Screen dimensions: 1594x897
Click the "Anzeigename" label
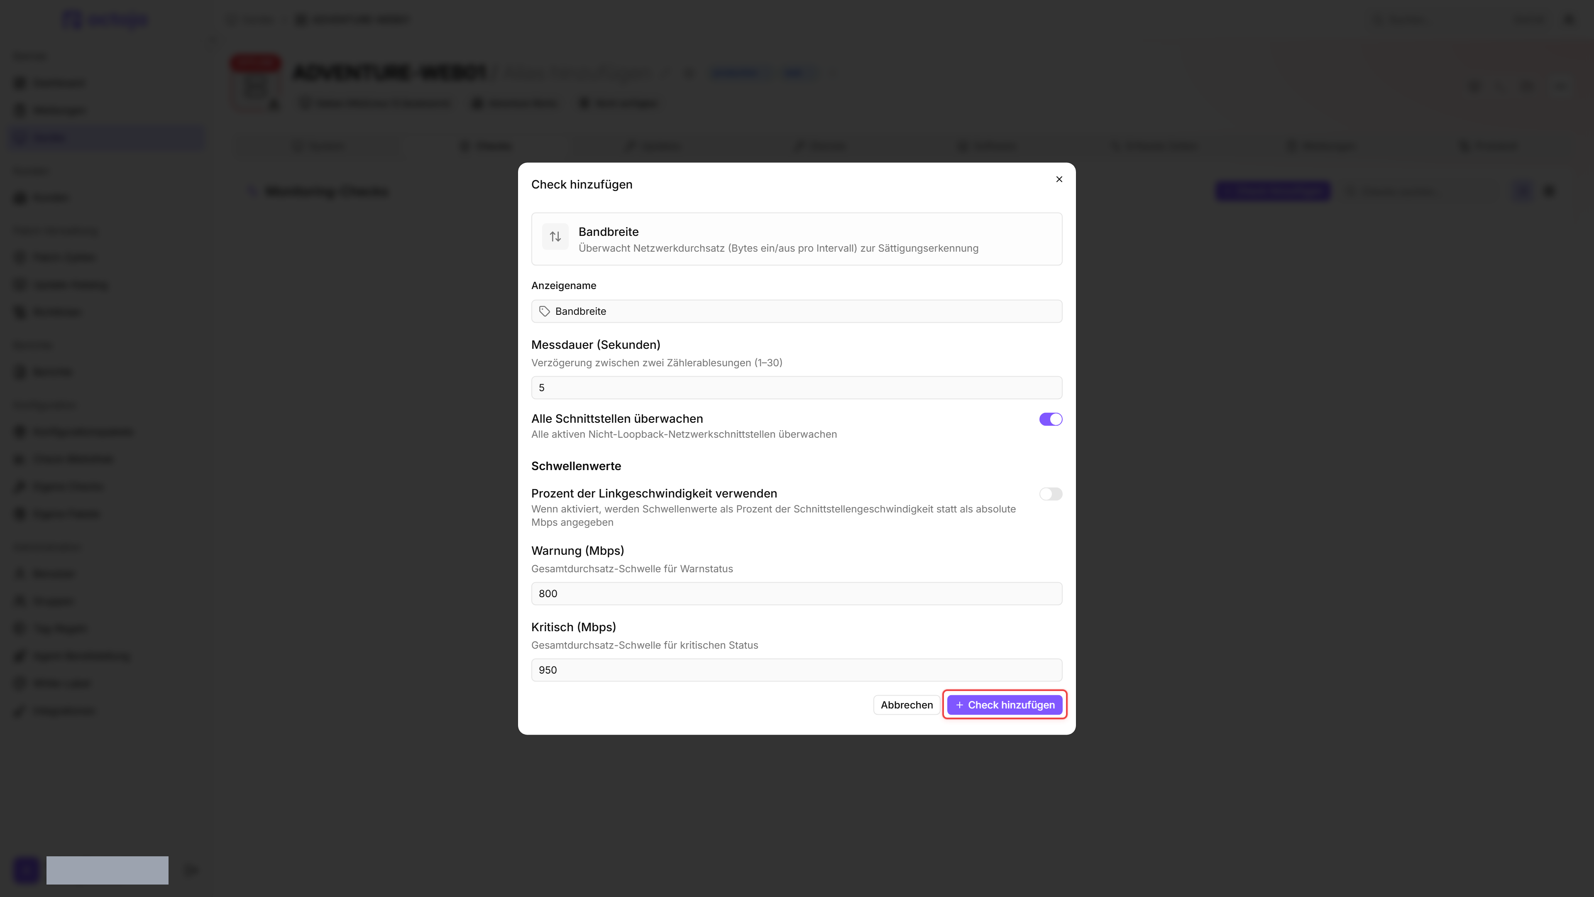564,285
